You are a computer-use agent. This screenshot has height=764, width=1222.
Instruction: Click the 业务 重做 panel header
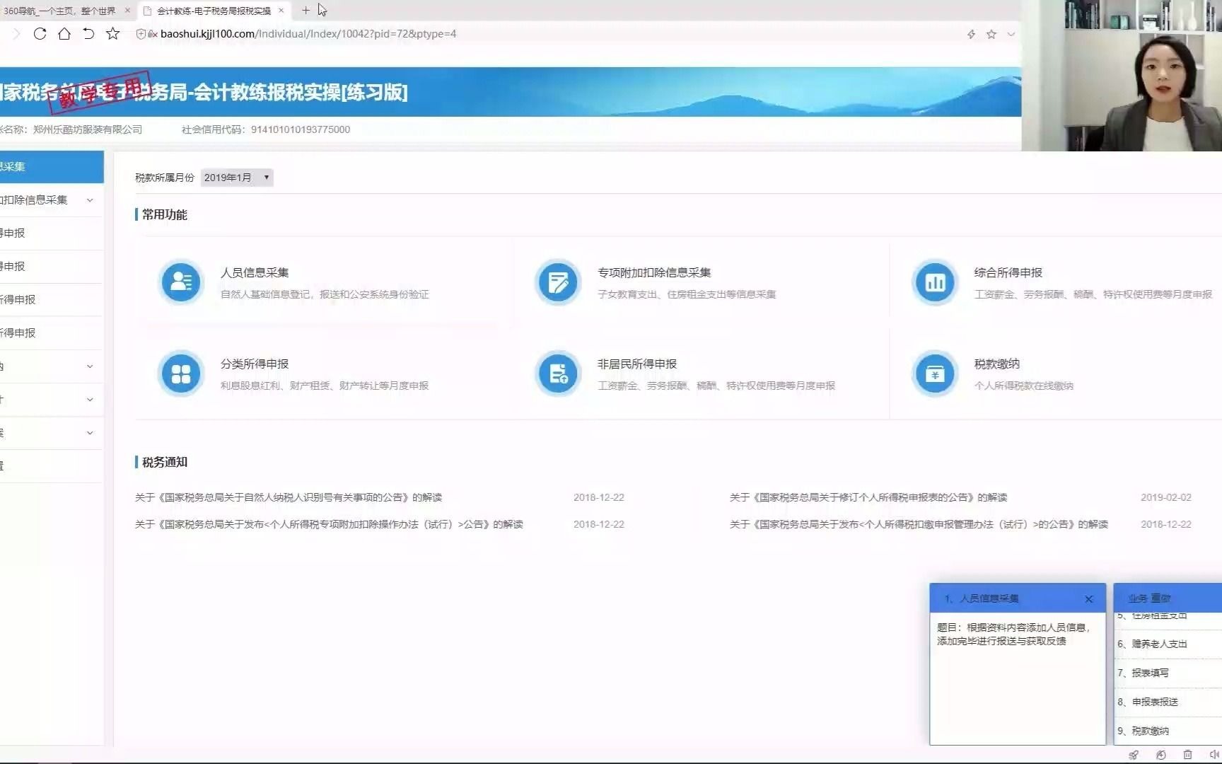tap(1168, 598)
